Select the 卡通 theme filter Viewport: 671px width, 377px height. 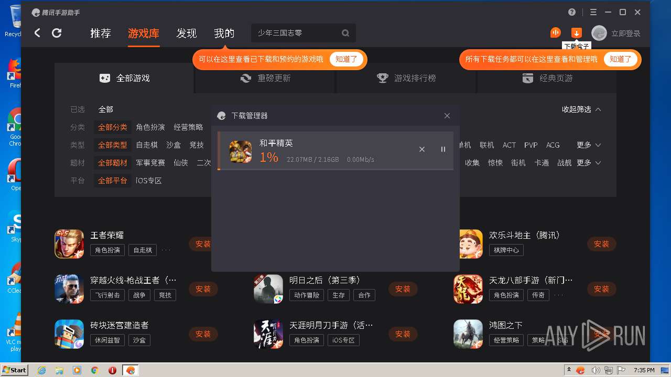tap(542, 163)
